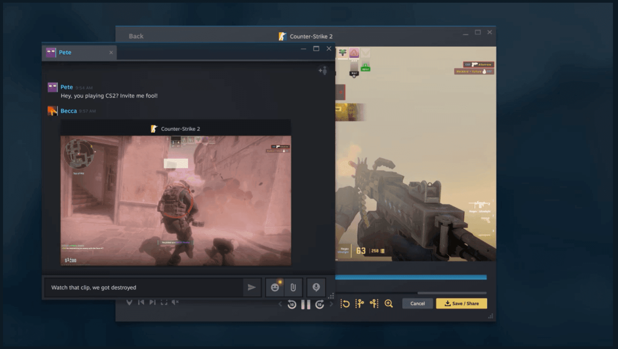Set clip end with right scissors icon
Screen dimensions: 618x349
click(x=374, y=304)
